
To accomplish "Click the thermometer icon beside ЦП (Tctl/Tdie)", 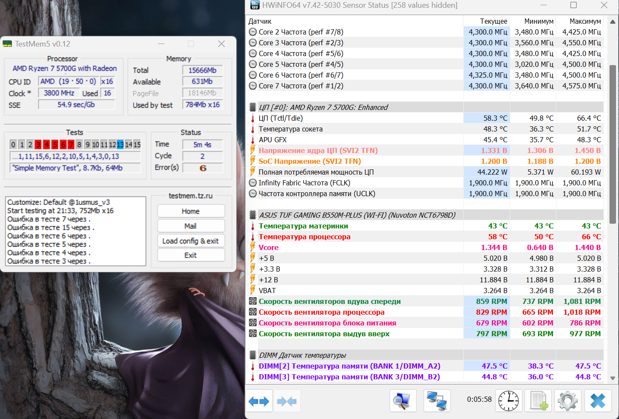I will [x=253, y=118].
